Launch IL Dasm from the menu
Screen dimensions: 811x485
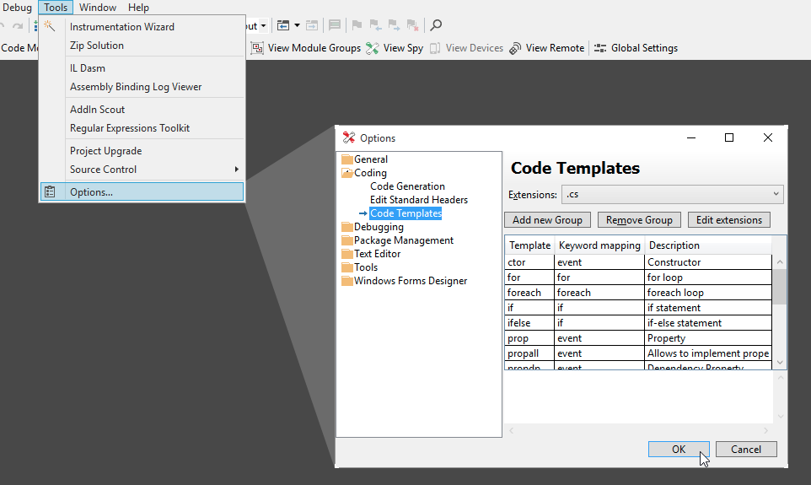(x=142, y=67)
